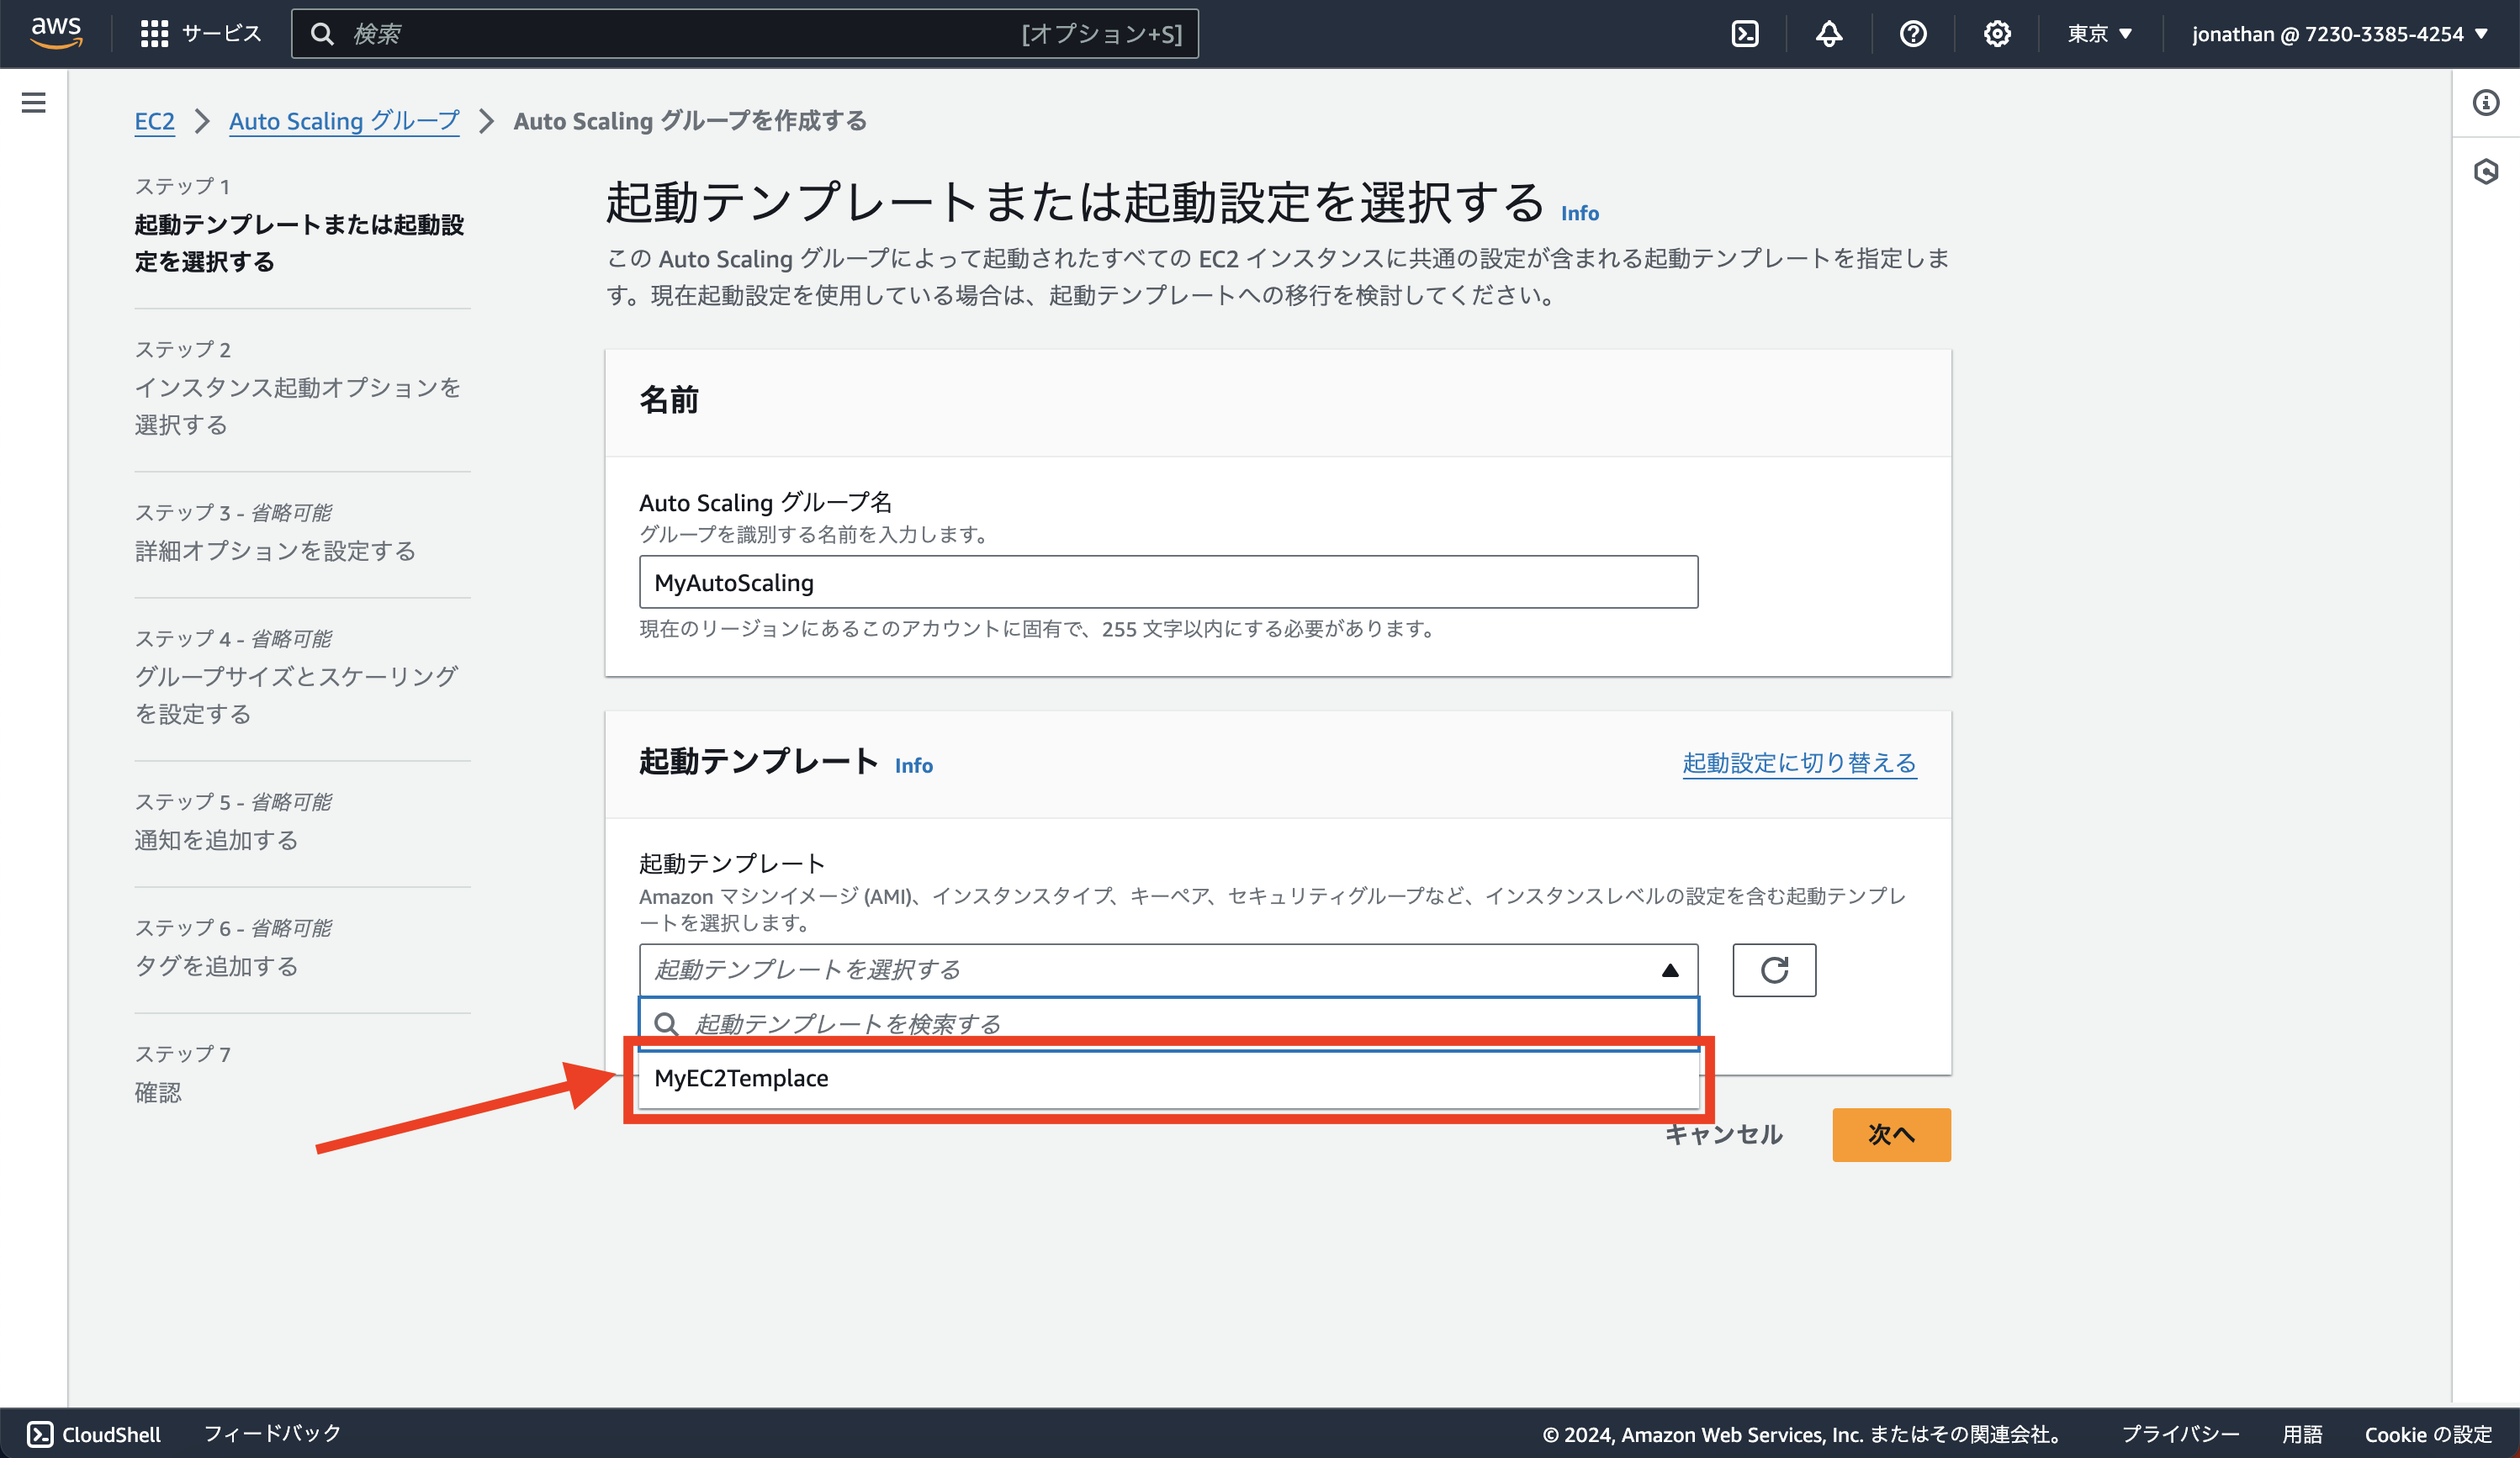The height and width of the screenshot is (1458, 2520).
Task: Click the 次へ button
Action: [1890, 1134]
